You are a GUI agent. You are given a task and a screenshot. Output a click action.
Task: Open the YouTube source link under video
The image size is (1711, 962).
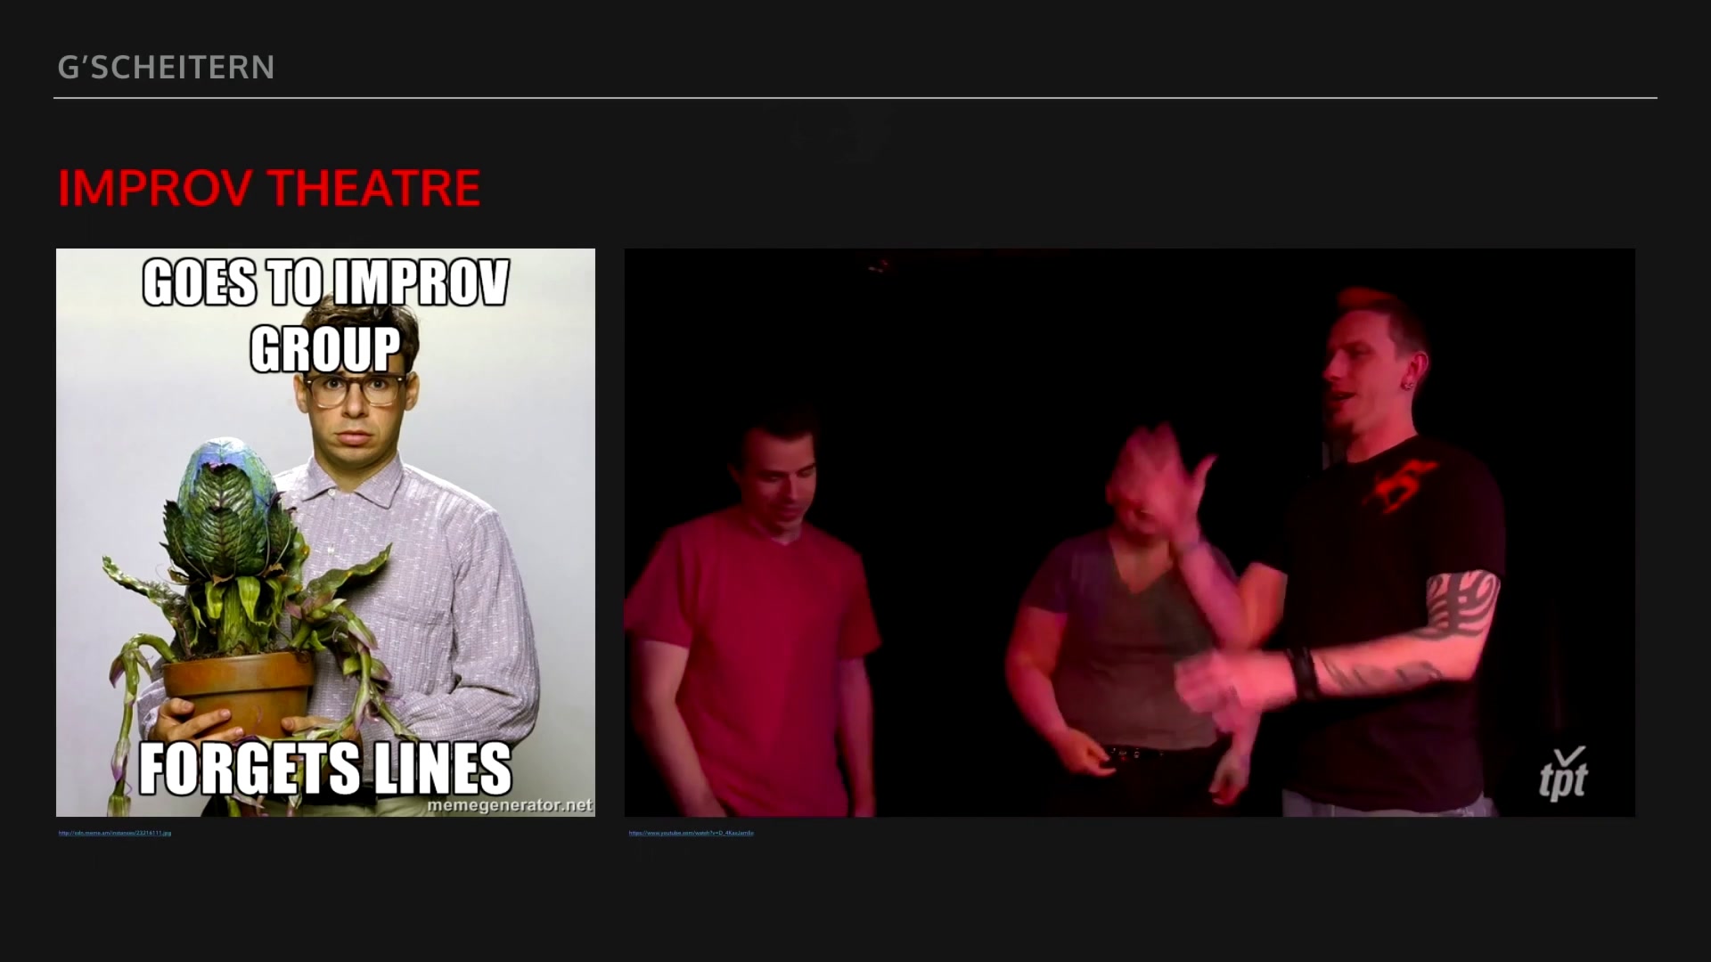click(x=692, y=833)
